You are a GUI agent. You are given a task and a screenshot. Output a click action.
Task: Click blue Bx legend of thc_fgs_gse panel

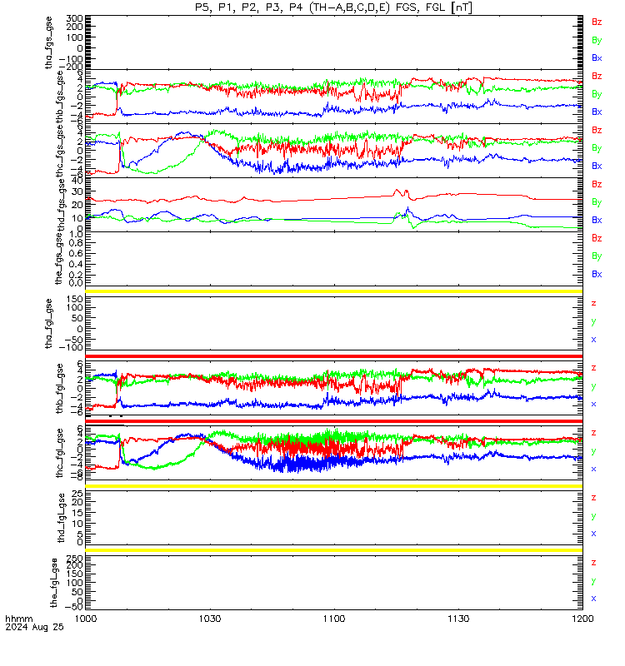click(597, 166)
